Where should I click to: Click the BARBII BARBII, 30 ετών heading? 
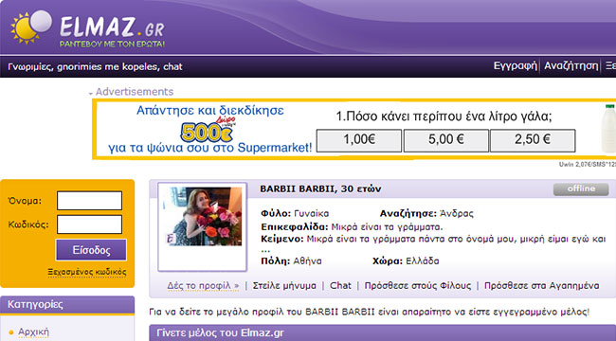point(320,188)
